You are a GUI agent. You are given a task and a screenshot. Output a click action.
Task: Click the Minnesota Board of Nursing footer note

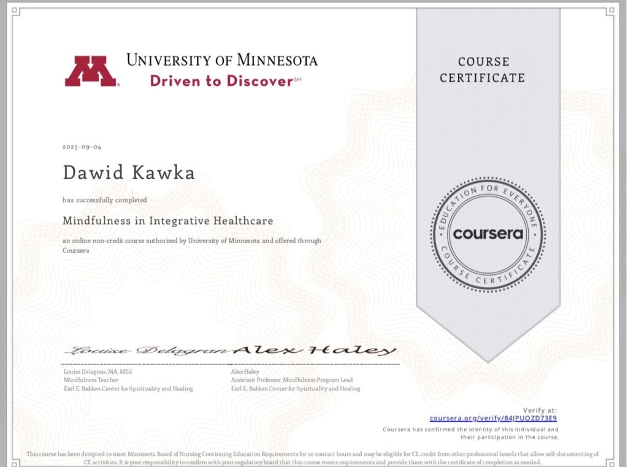[x=312, y=458]
